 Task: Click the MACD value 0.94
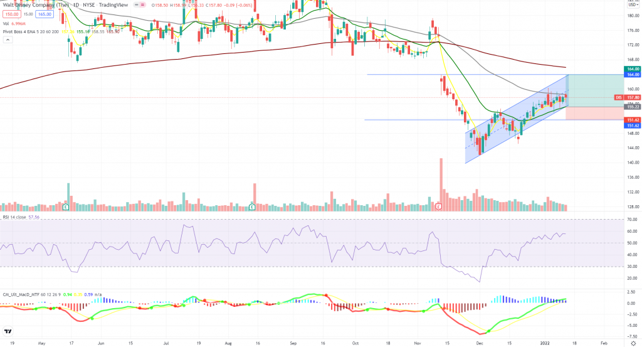pos(68,294)
